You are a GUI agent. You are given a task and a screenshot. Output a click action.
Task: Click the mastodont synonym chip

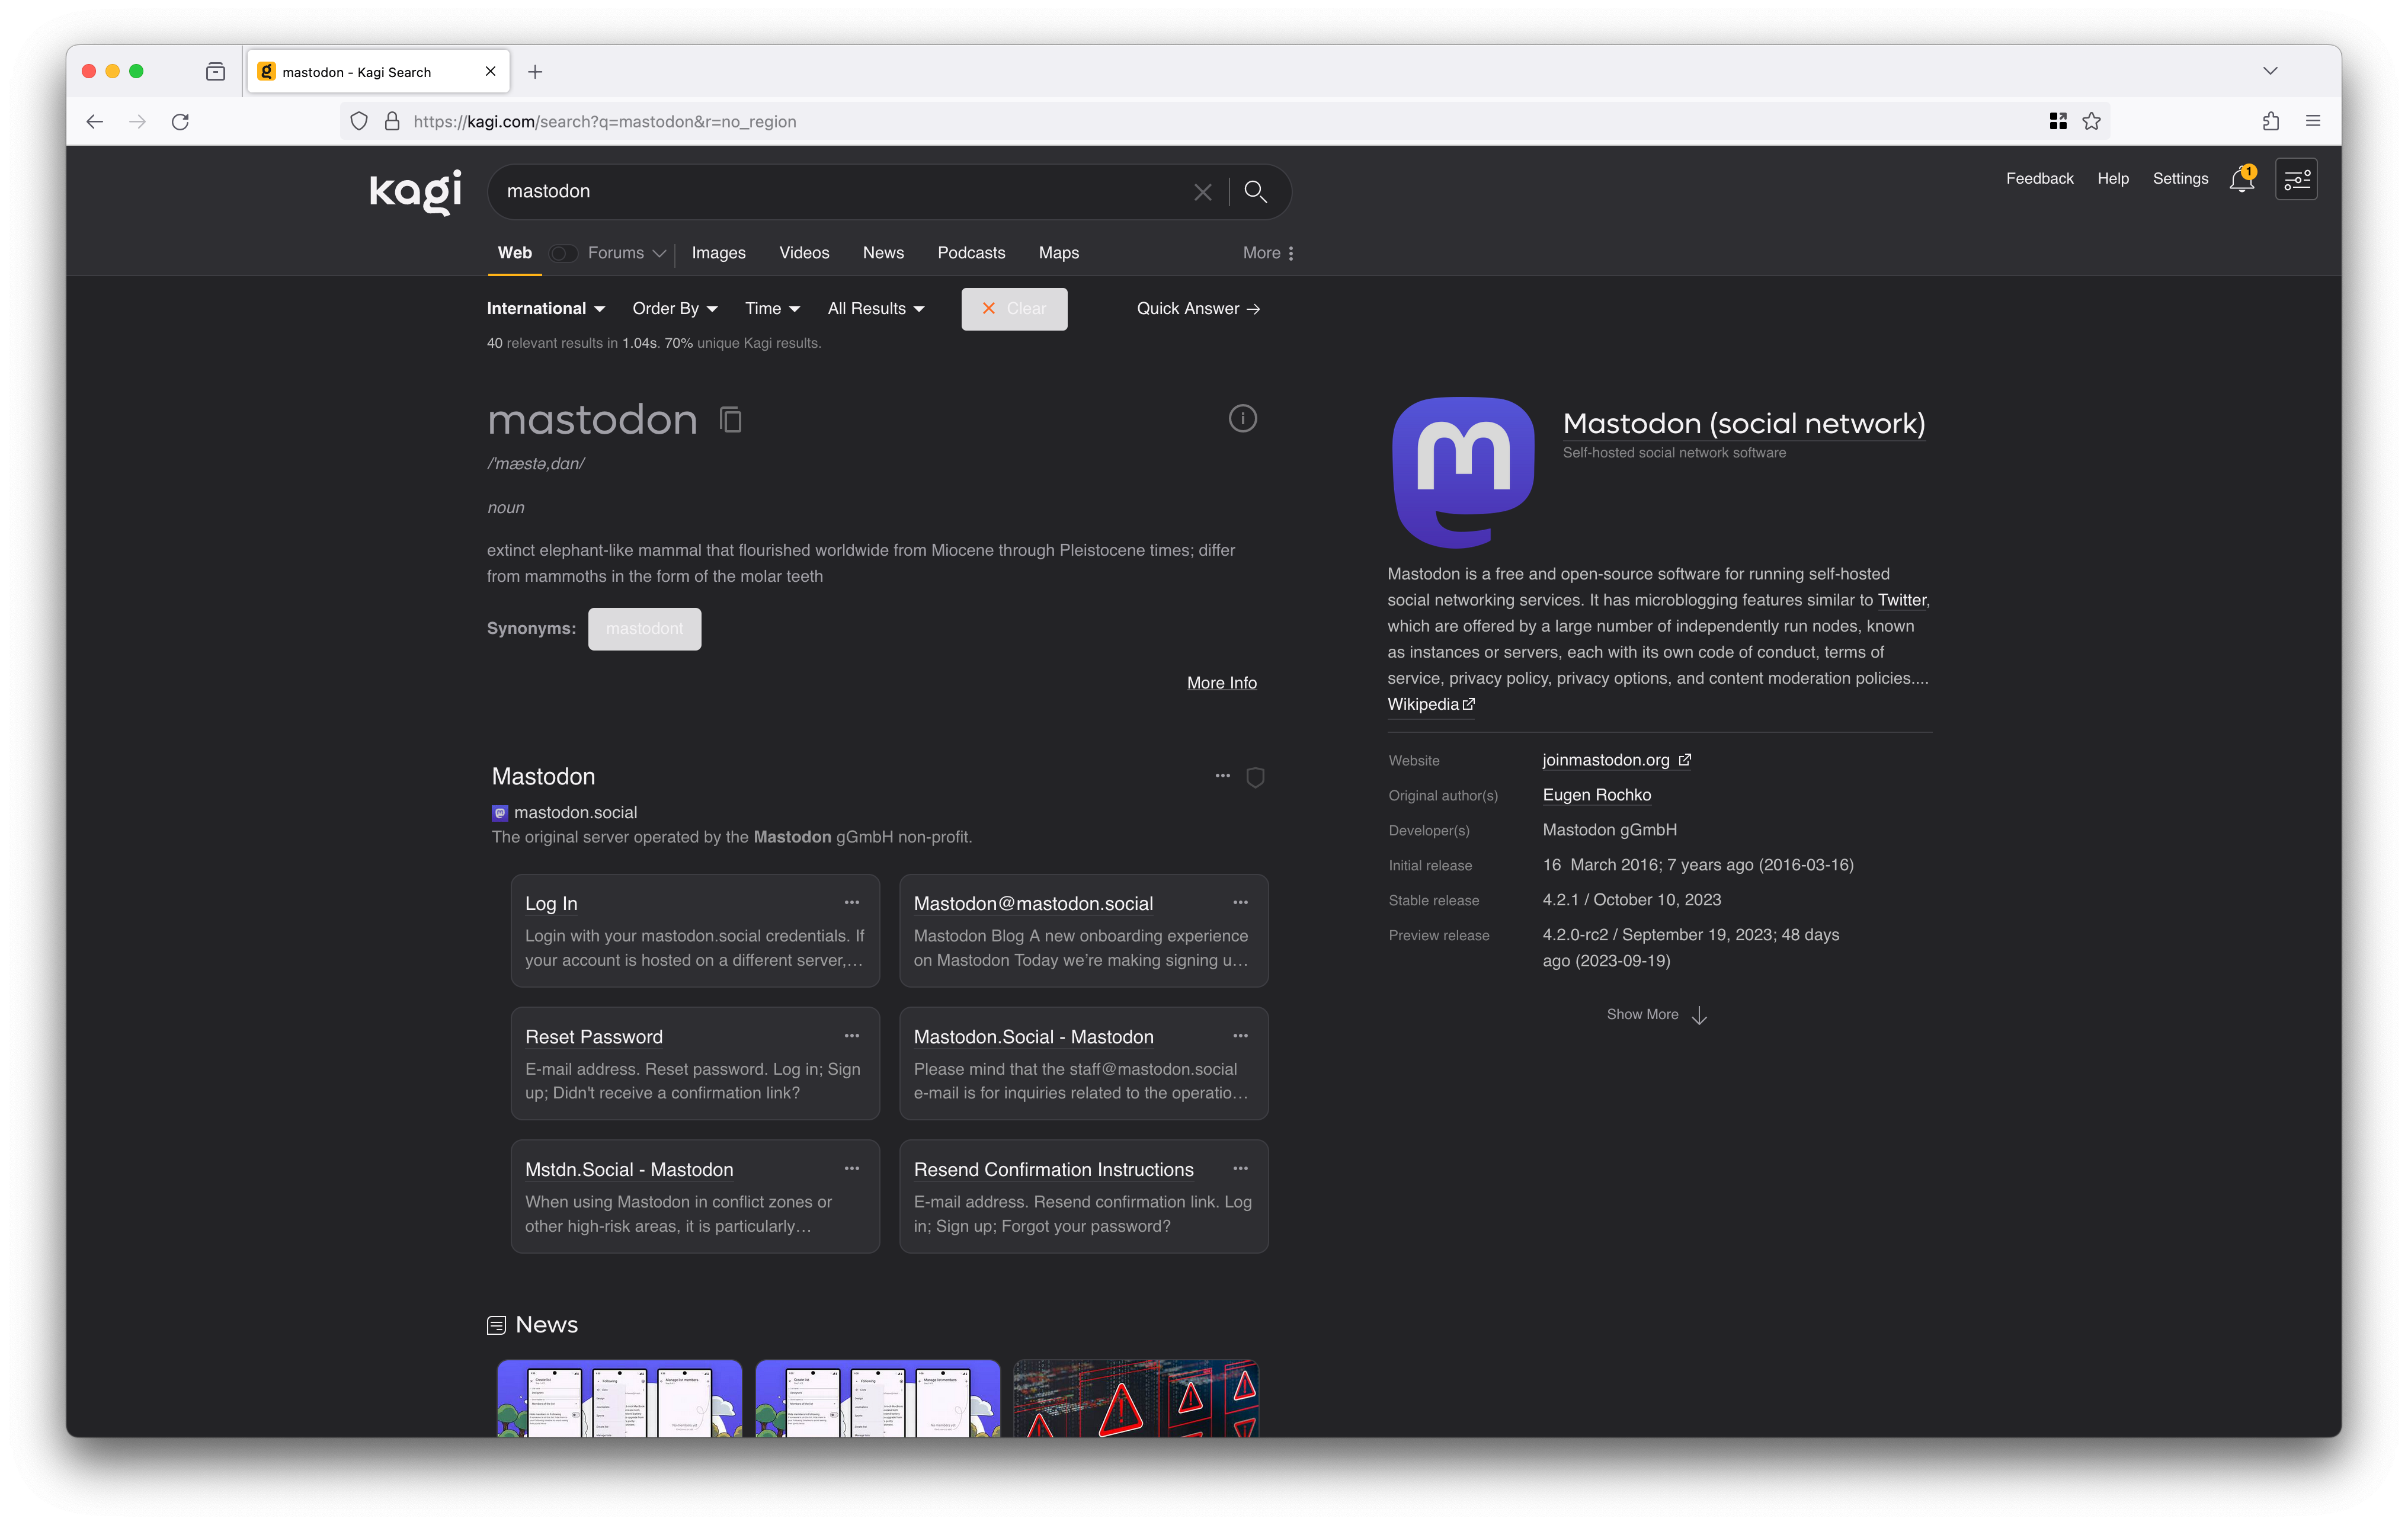(644, 629)
